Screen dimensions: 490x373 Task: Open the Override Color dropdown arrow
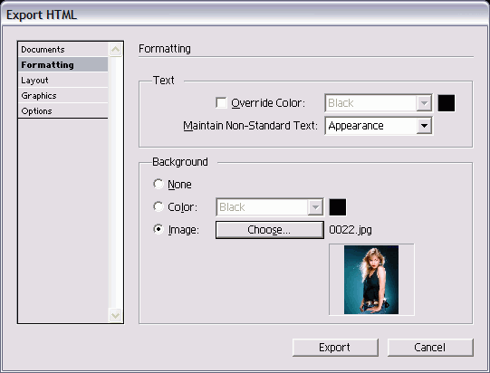[424, 103]
